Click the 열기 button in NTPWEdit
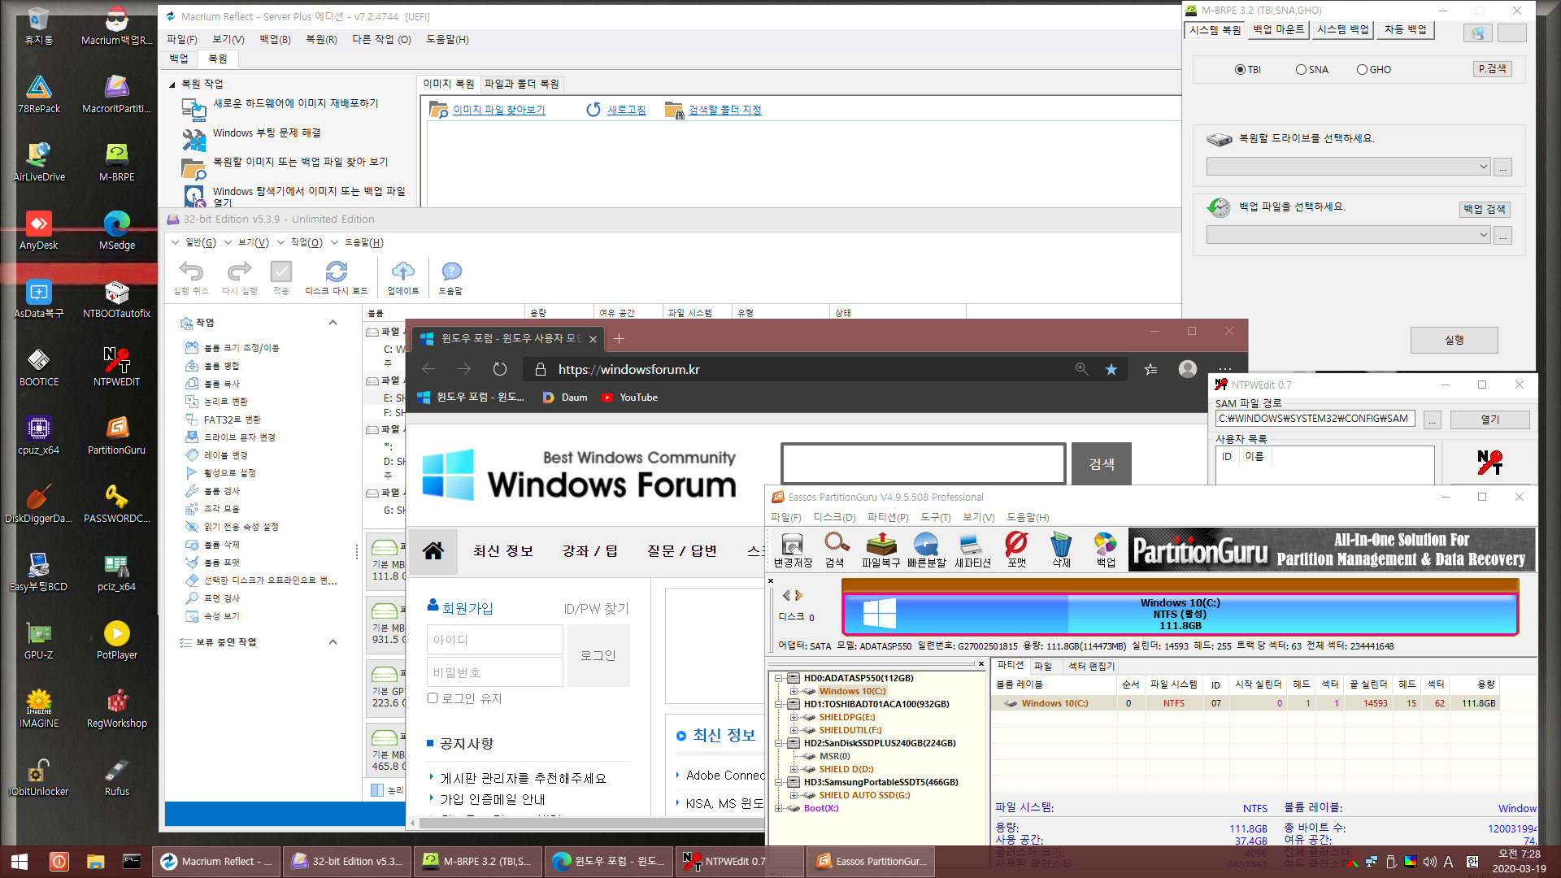The width and height of the screenshot is (1561, 878). pyautogui.click(x=1489, y=419)
